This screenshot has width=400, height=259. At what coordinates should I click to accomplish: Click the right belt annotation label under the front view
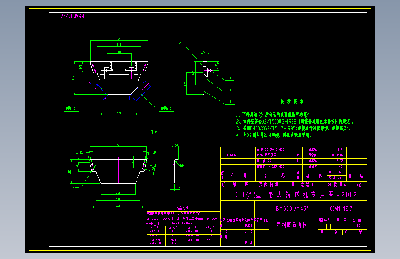166,108
